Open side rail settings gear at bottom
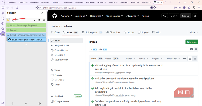 coord(3,103)
